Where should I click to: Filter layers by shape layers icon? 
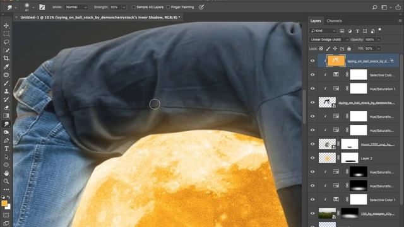click(365, 31)
